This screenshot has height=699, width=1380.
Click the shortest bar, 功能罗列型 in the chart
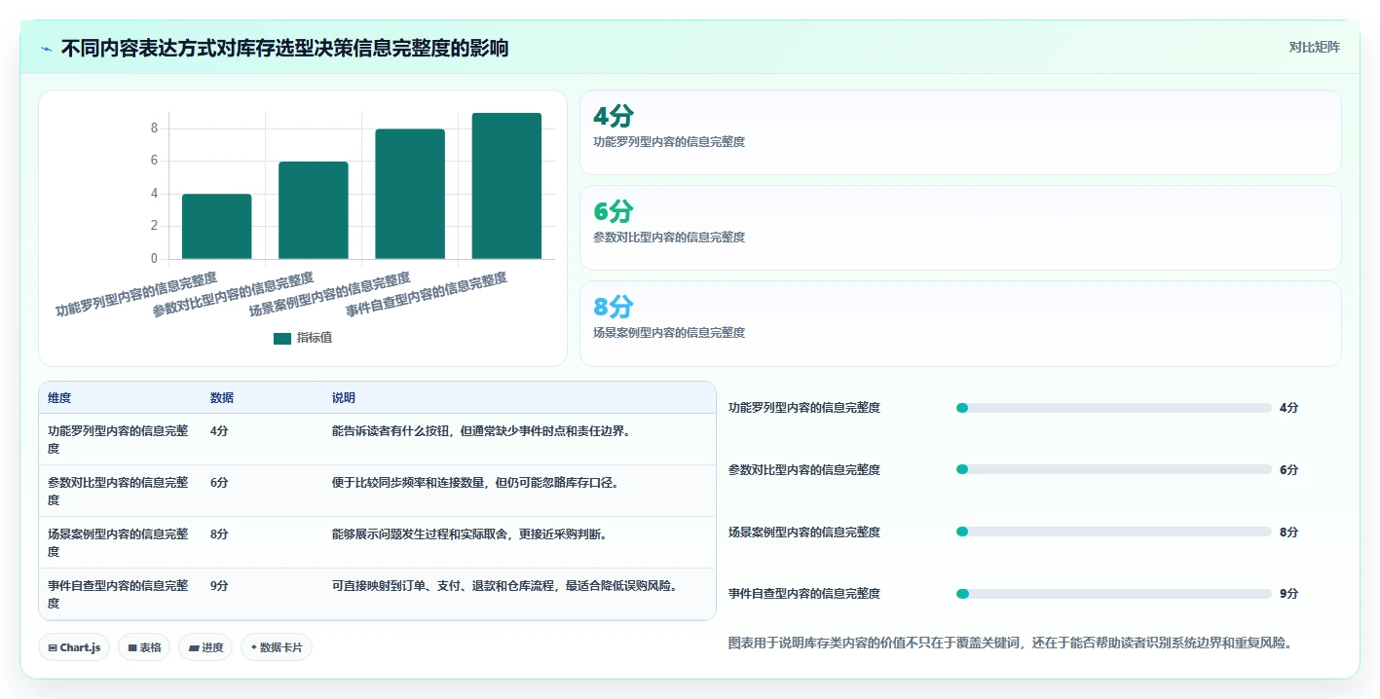pyautogui.click(x=216, y=226)
